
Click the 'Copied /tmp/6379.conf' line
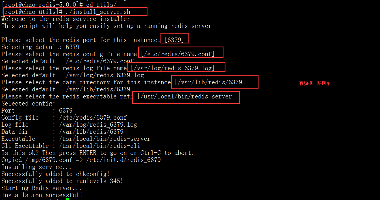[x=81, y=160]
